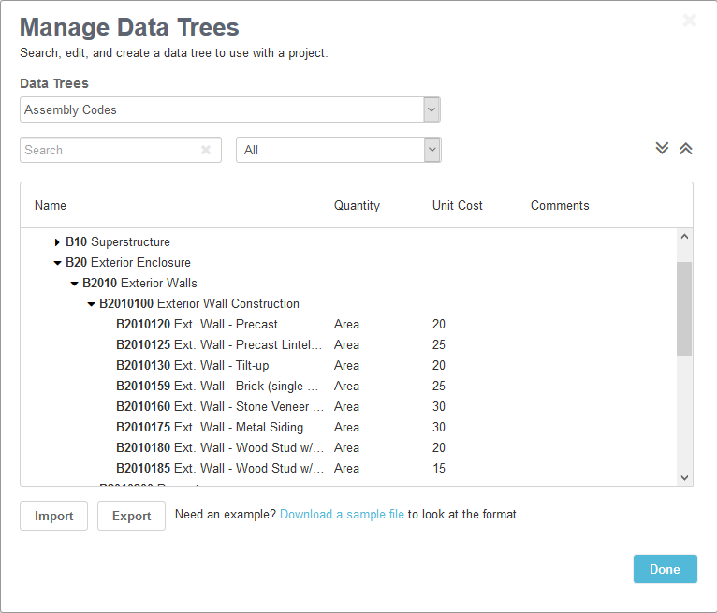Click the scrollbar up arrow
Viewport: 717px width, 613px height.
coord(684,237)
